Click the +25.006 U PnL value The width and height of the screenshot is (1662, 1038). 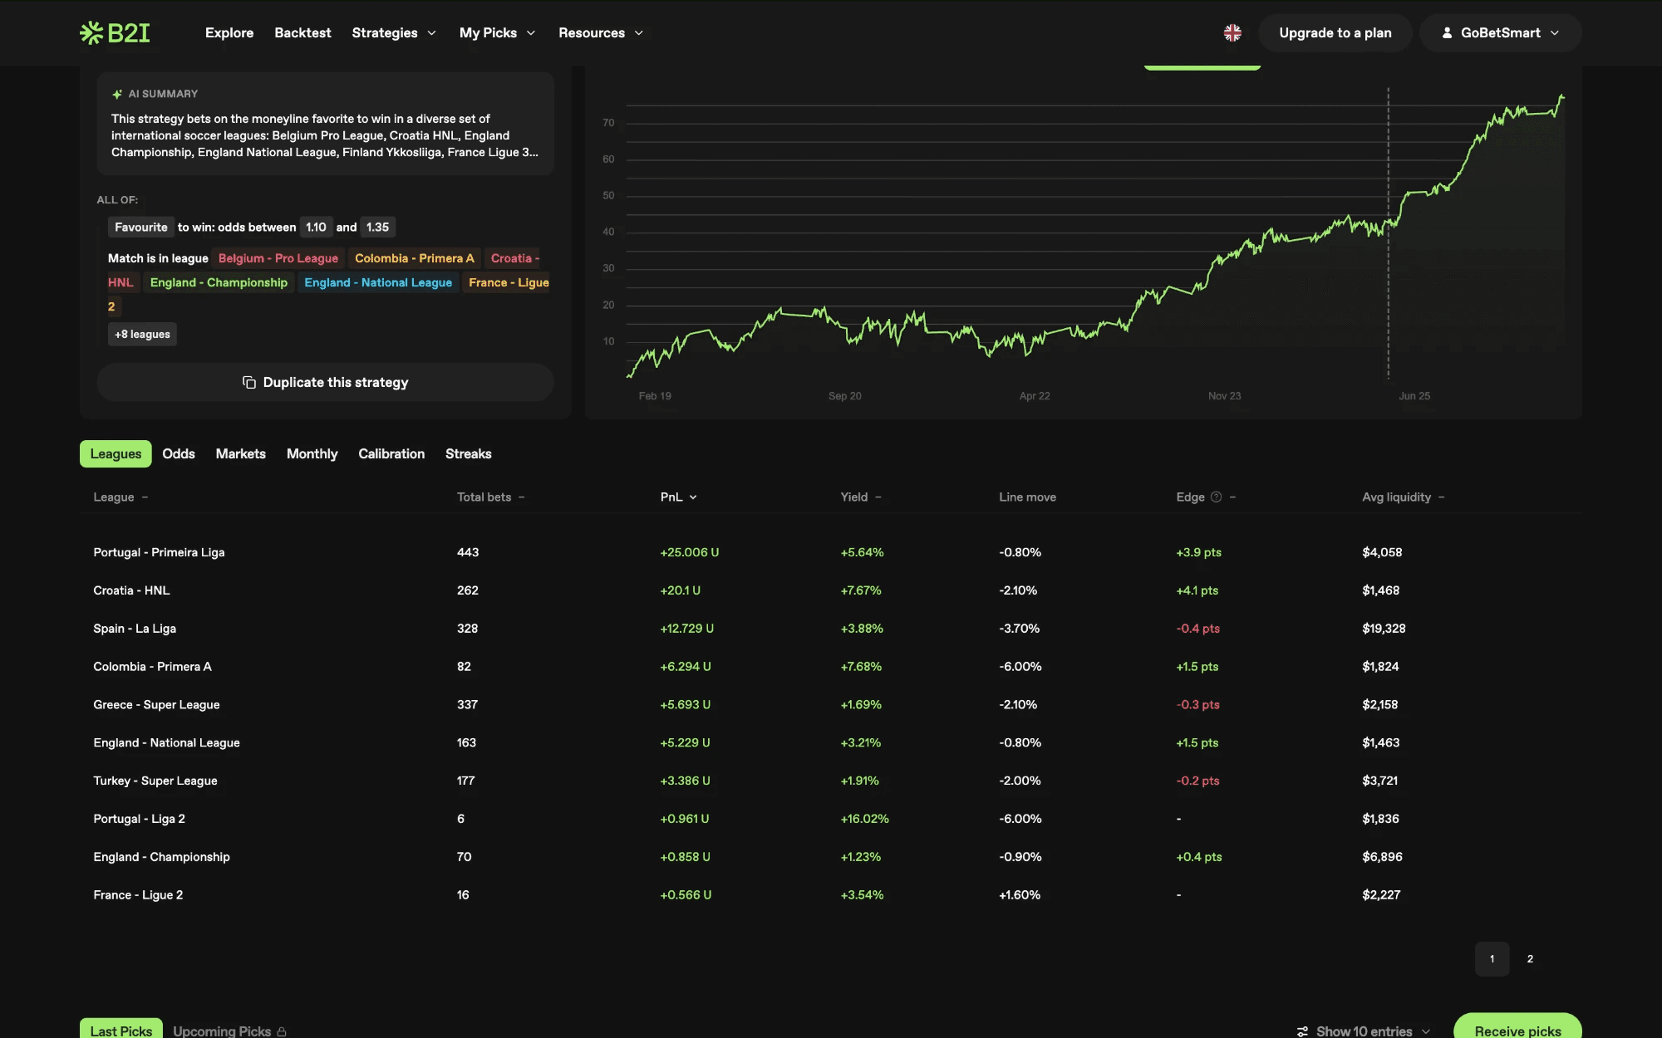click(x=689, y=552)
